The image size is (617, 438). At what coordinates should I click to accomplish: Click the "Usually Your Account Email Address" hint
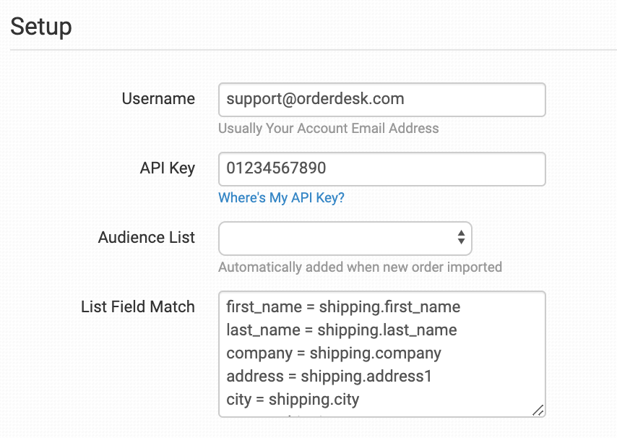point(328,129)
